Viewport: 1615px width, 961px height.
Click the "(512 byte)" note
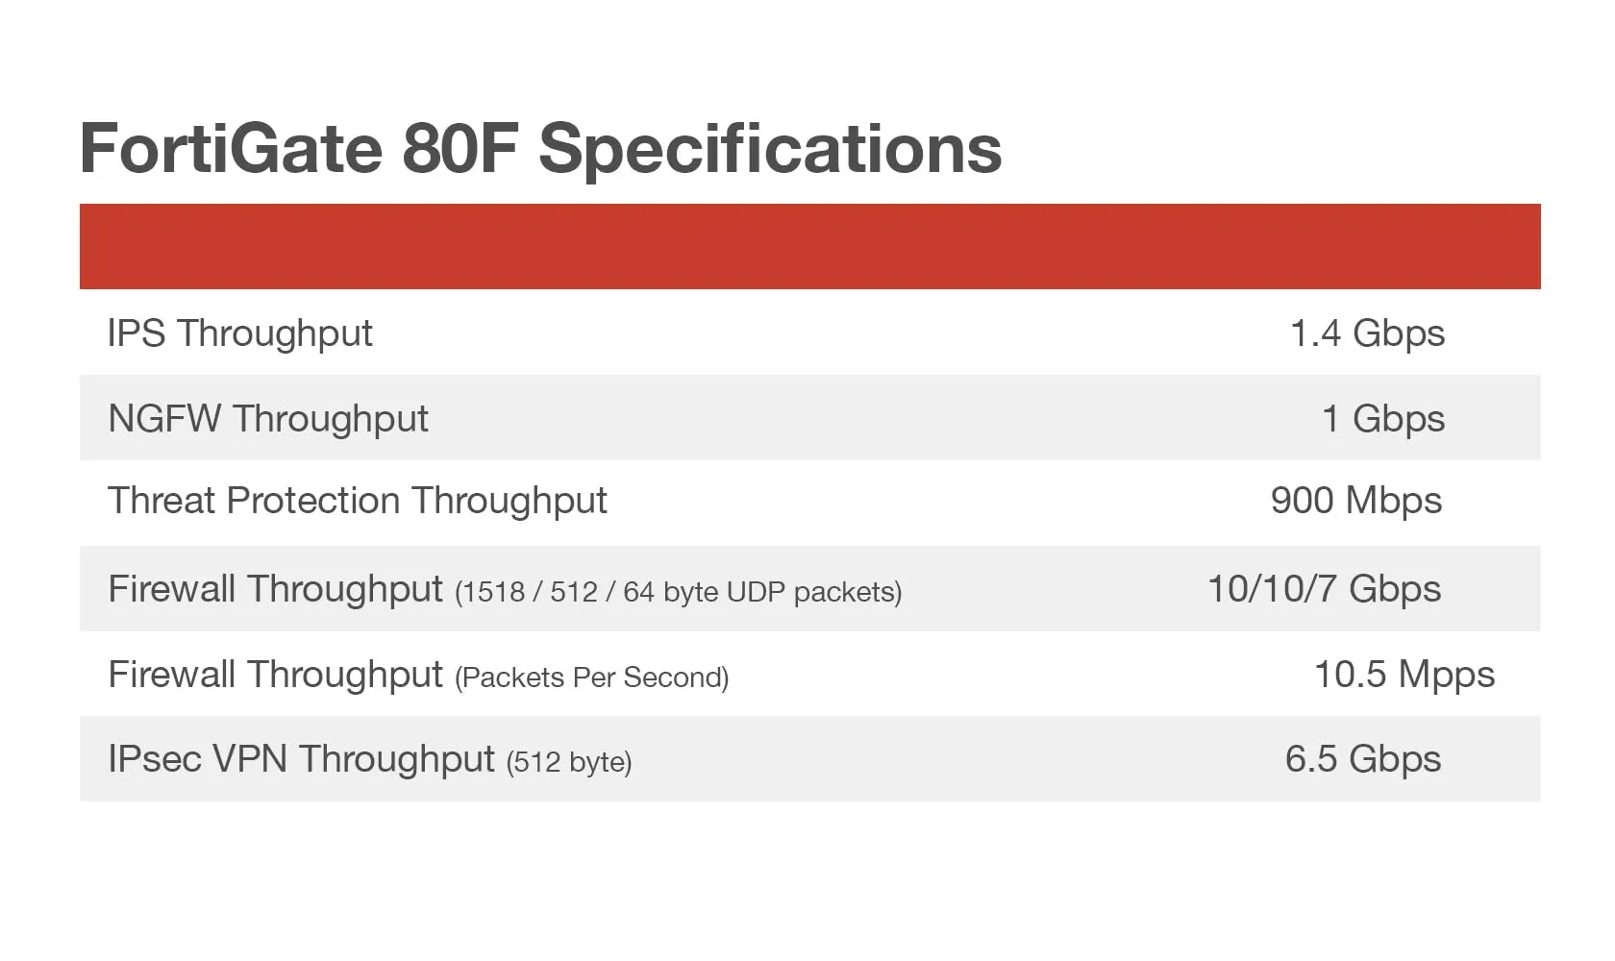click(x=569, y=763)
